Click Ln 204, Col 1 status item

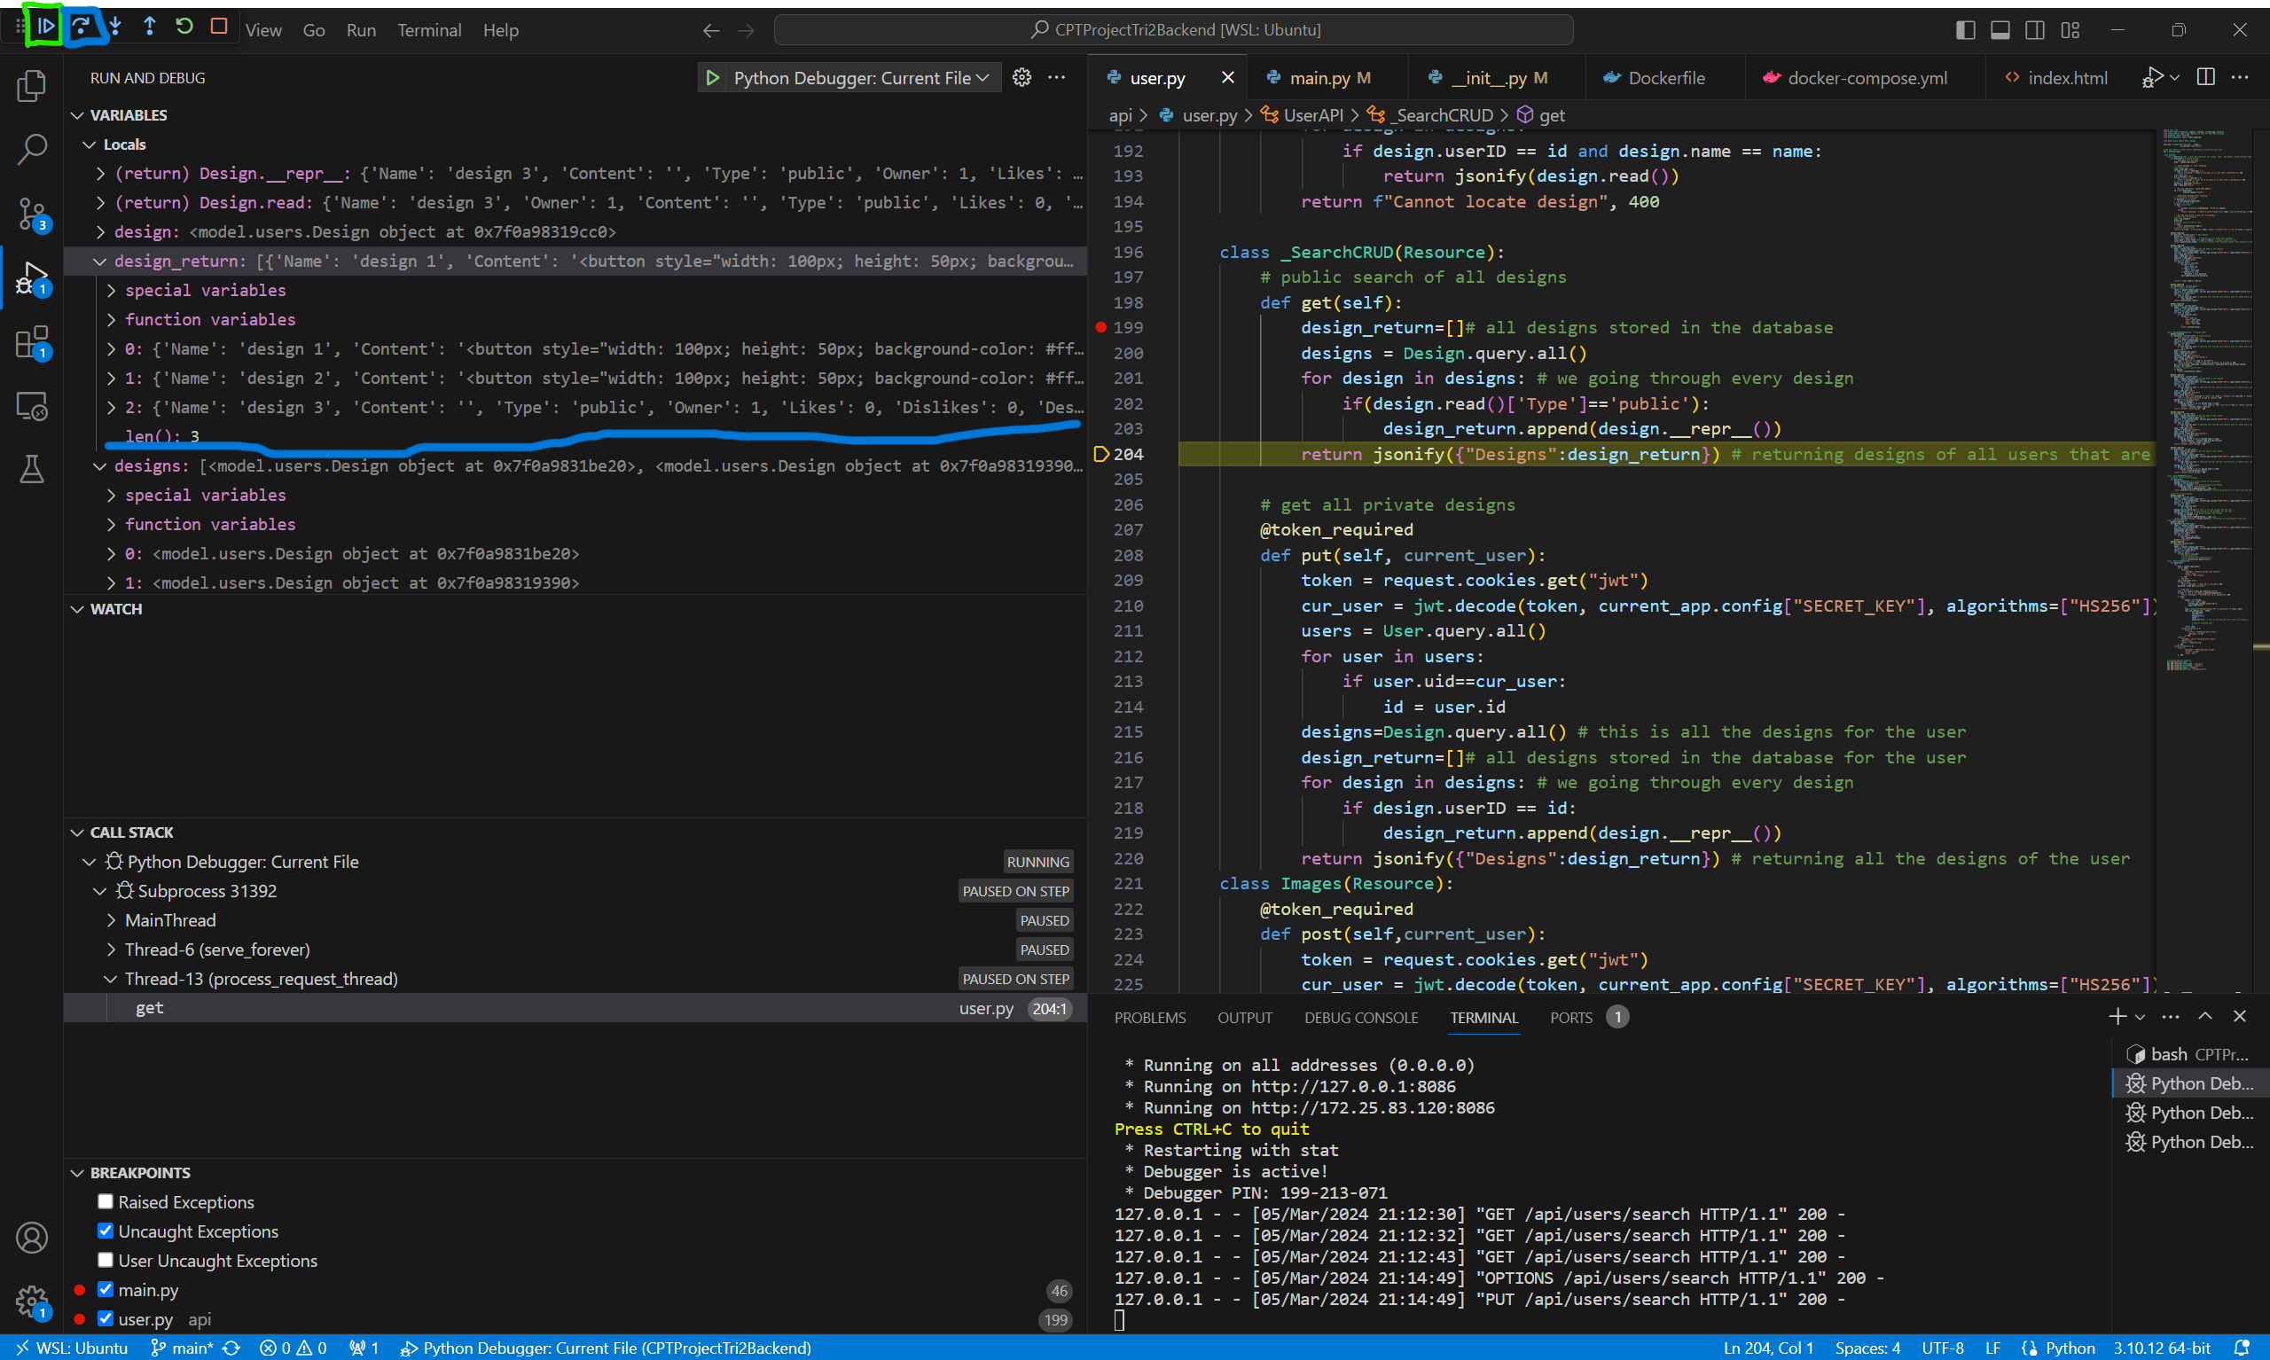[x=1768, y=1348]
